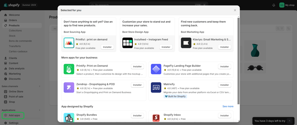Click the PageFly Landing Page Builder title
Viewport: 297px width, 125px height.
tap(182, 66)
